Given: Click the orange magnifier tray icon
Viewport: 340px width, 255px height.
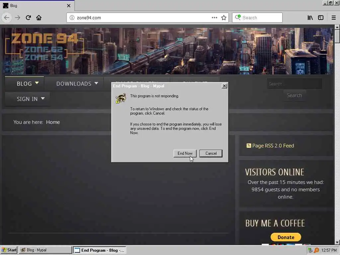Looking at the screenshot, I should pos(316,250).
